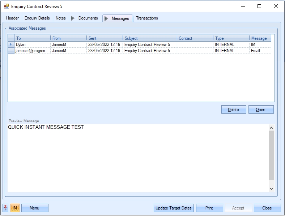This screenshot has height=216, width=285.
Task: Switch to the Header tab
Action: coord(12,18)
